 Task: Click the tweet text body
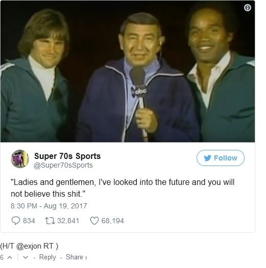123,188
